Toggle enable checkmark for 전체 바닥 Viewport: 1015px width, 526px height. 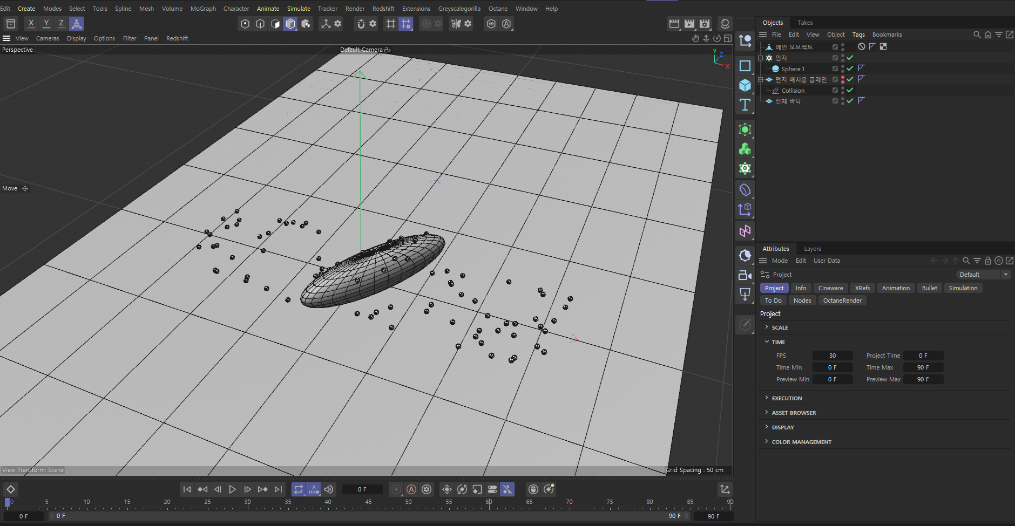pos(850,101)
